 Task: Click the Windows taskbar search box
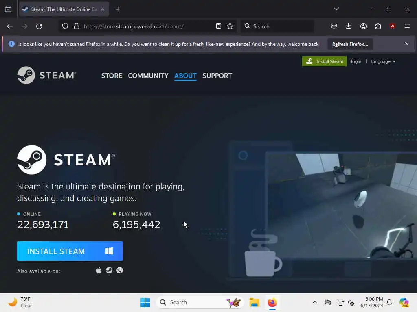tap(200, 302)
